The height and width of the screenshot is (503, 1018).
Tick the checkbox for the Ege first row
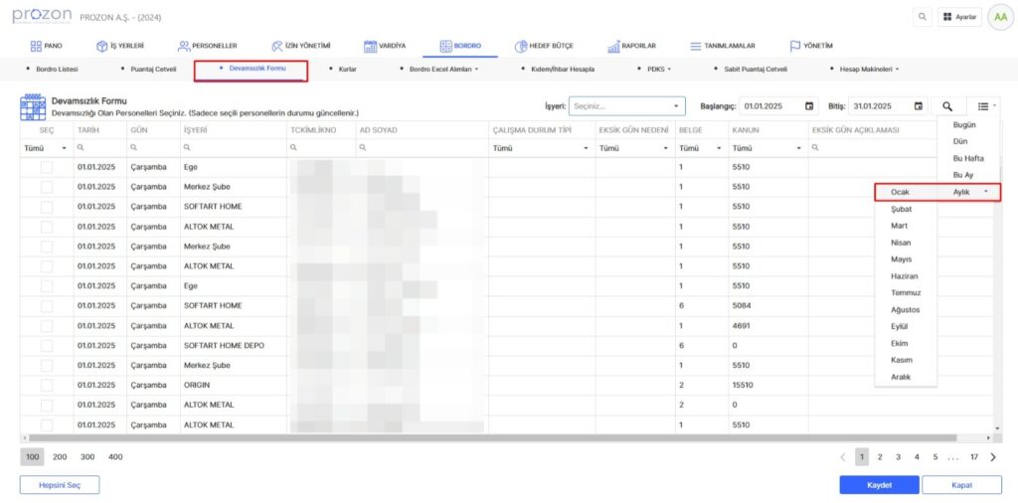(47, 167)
